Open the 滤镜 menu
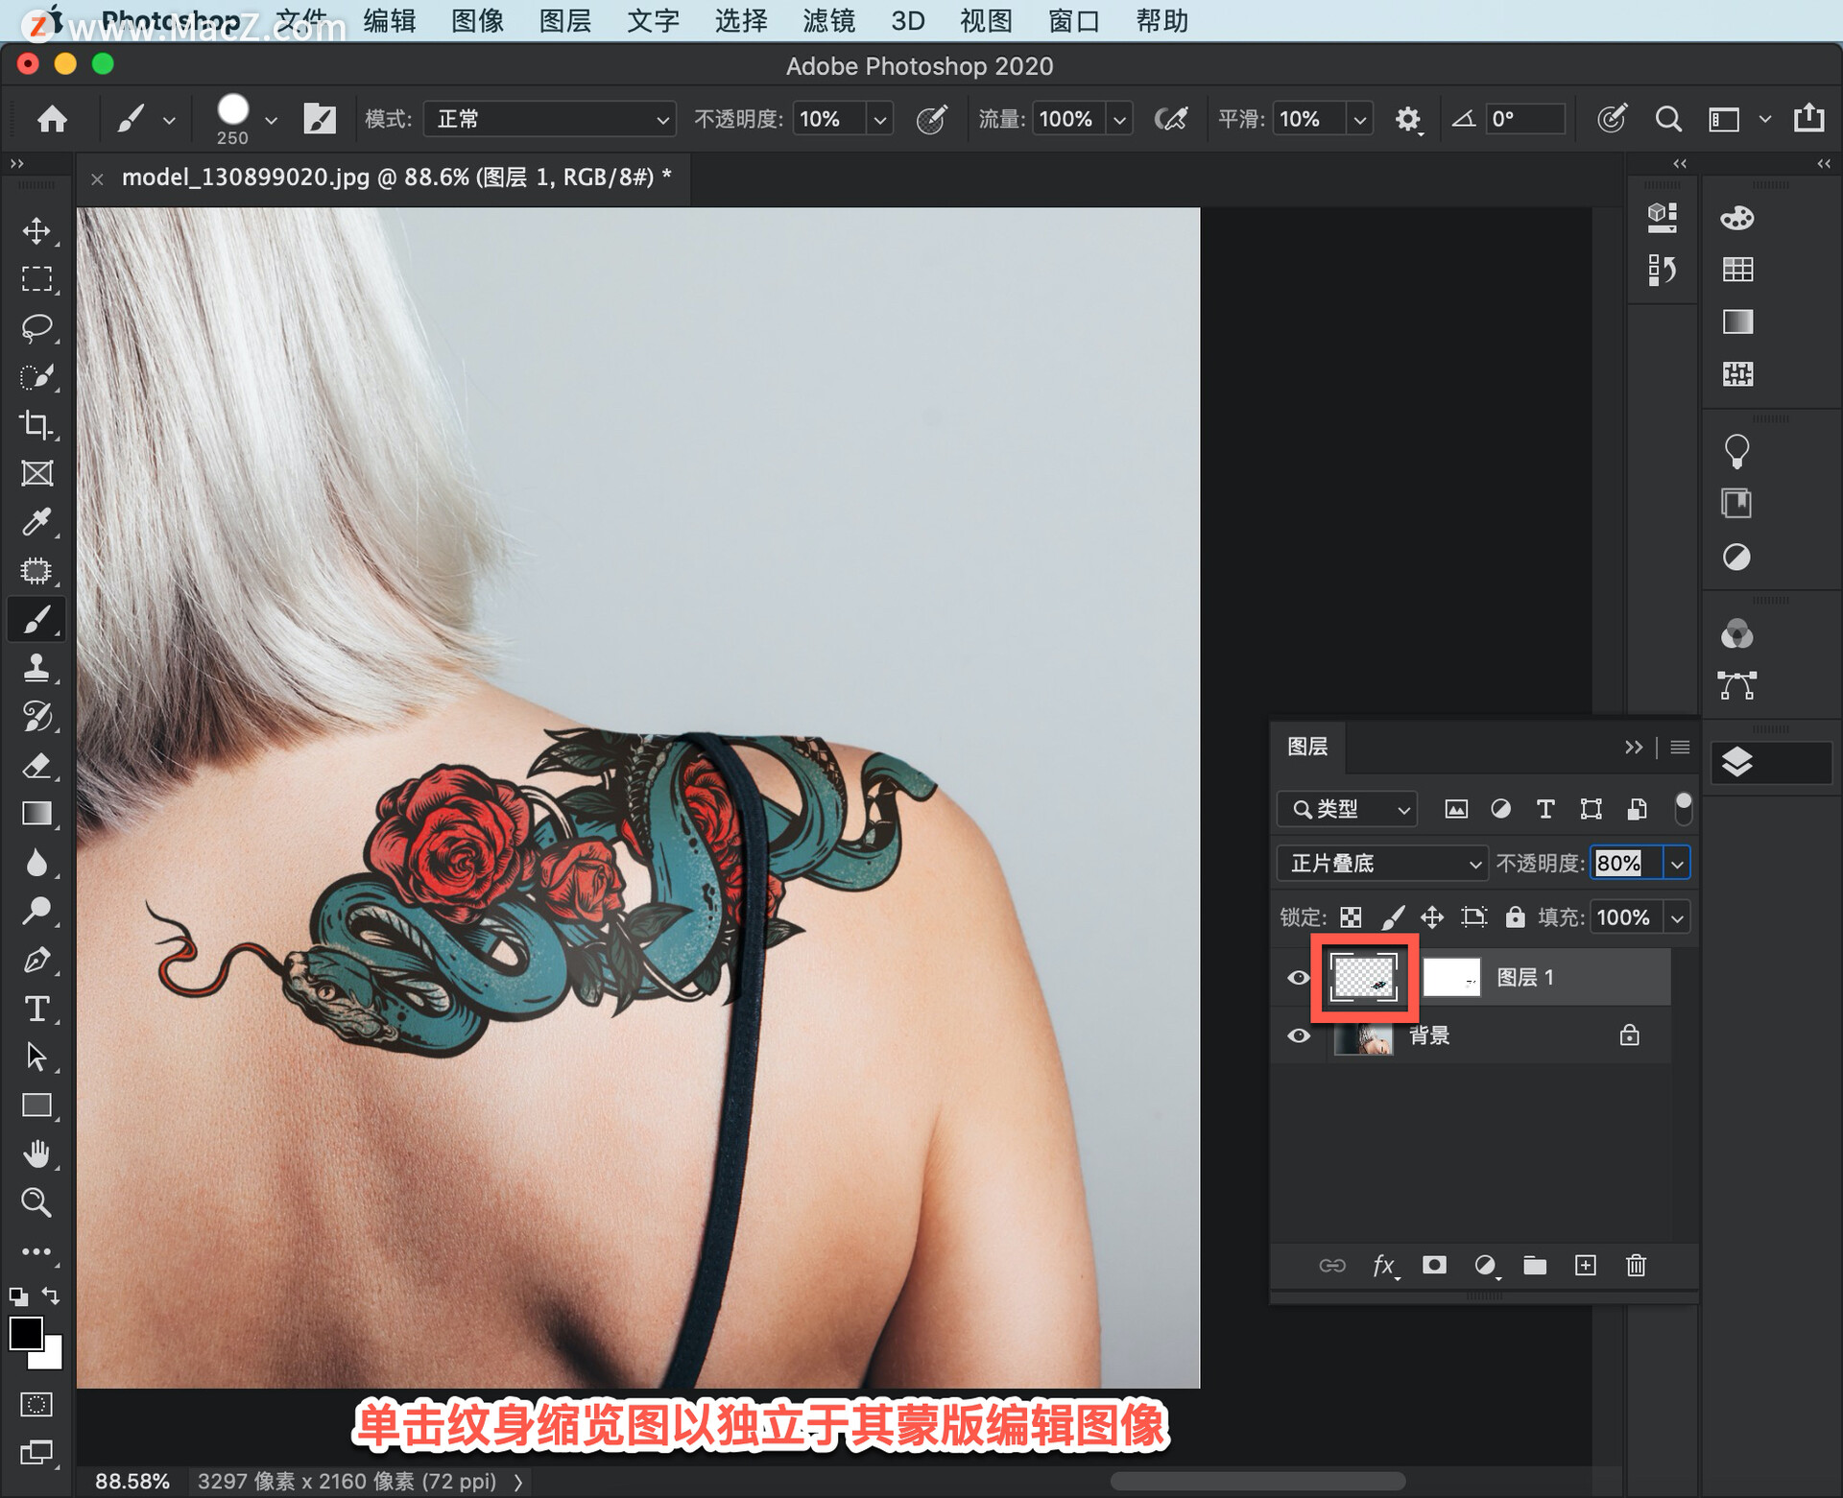The image size is (1843, 1498). [x=828, y=20]
